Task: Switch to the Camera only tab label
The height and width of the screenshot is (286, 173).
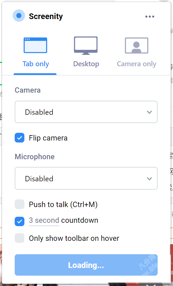Action: tap(137, 64)
